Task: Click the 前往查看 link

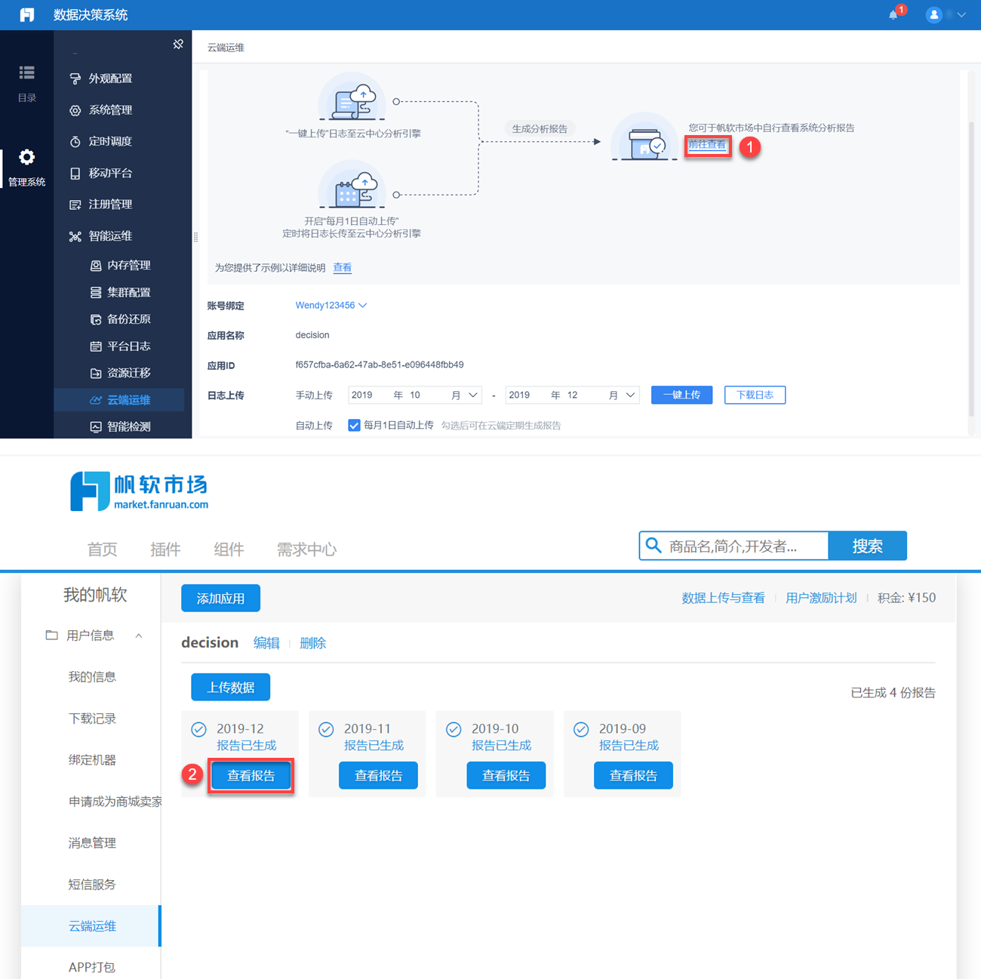Action: (x=707, y=144)
